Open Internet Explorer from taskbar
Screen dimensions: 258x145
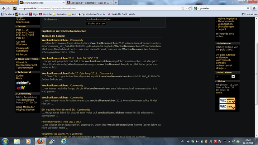pyautogui.click(x=63, y=141)
